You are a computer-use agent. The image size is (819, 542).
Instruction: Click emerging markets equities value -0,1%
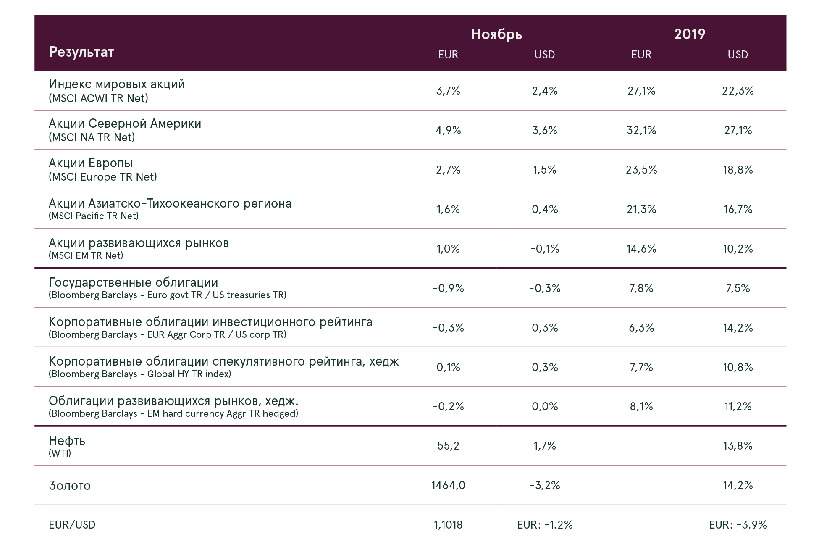(x=545, y=249)
